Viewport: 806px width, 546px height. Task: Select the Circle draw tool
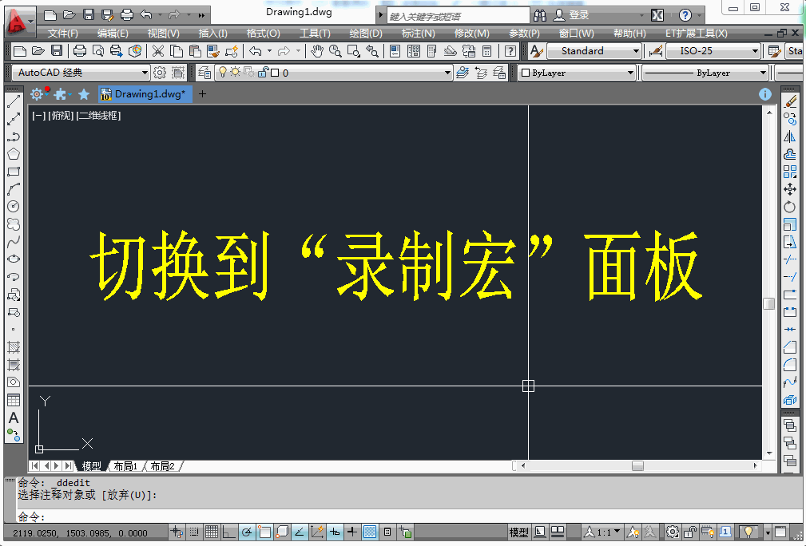point(14,207)
